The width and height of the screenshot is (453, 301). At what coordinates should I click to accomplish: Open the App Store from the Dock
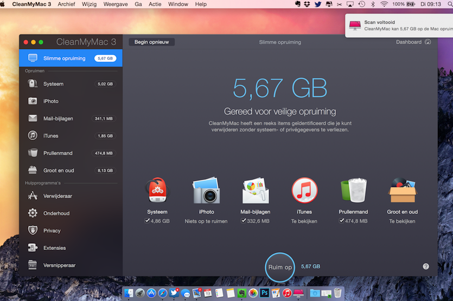click(151, 293)
